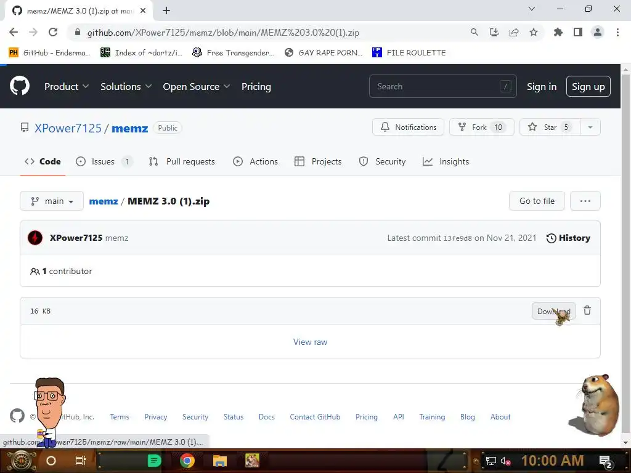The height and width of the screenshot is (473, 631).
Task: Click the View raw link
Action: click(x=310, y=342)
